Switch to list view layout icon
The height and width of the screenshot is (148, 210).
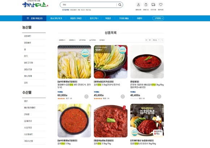point(146,40)
